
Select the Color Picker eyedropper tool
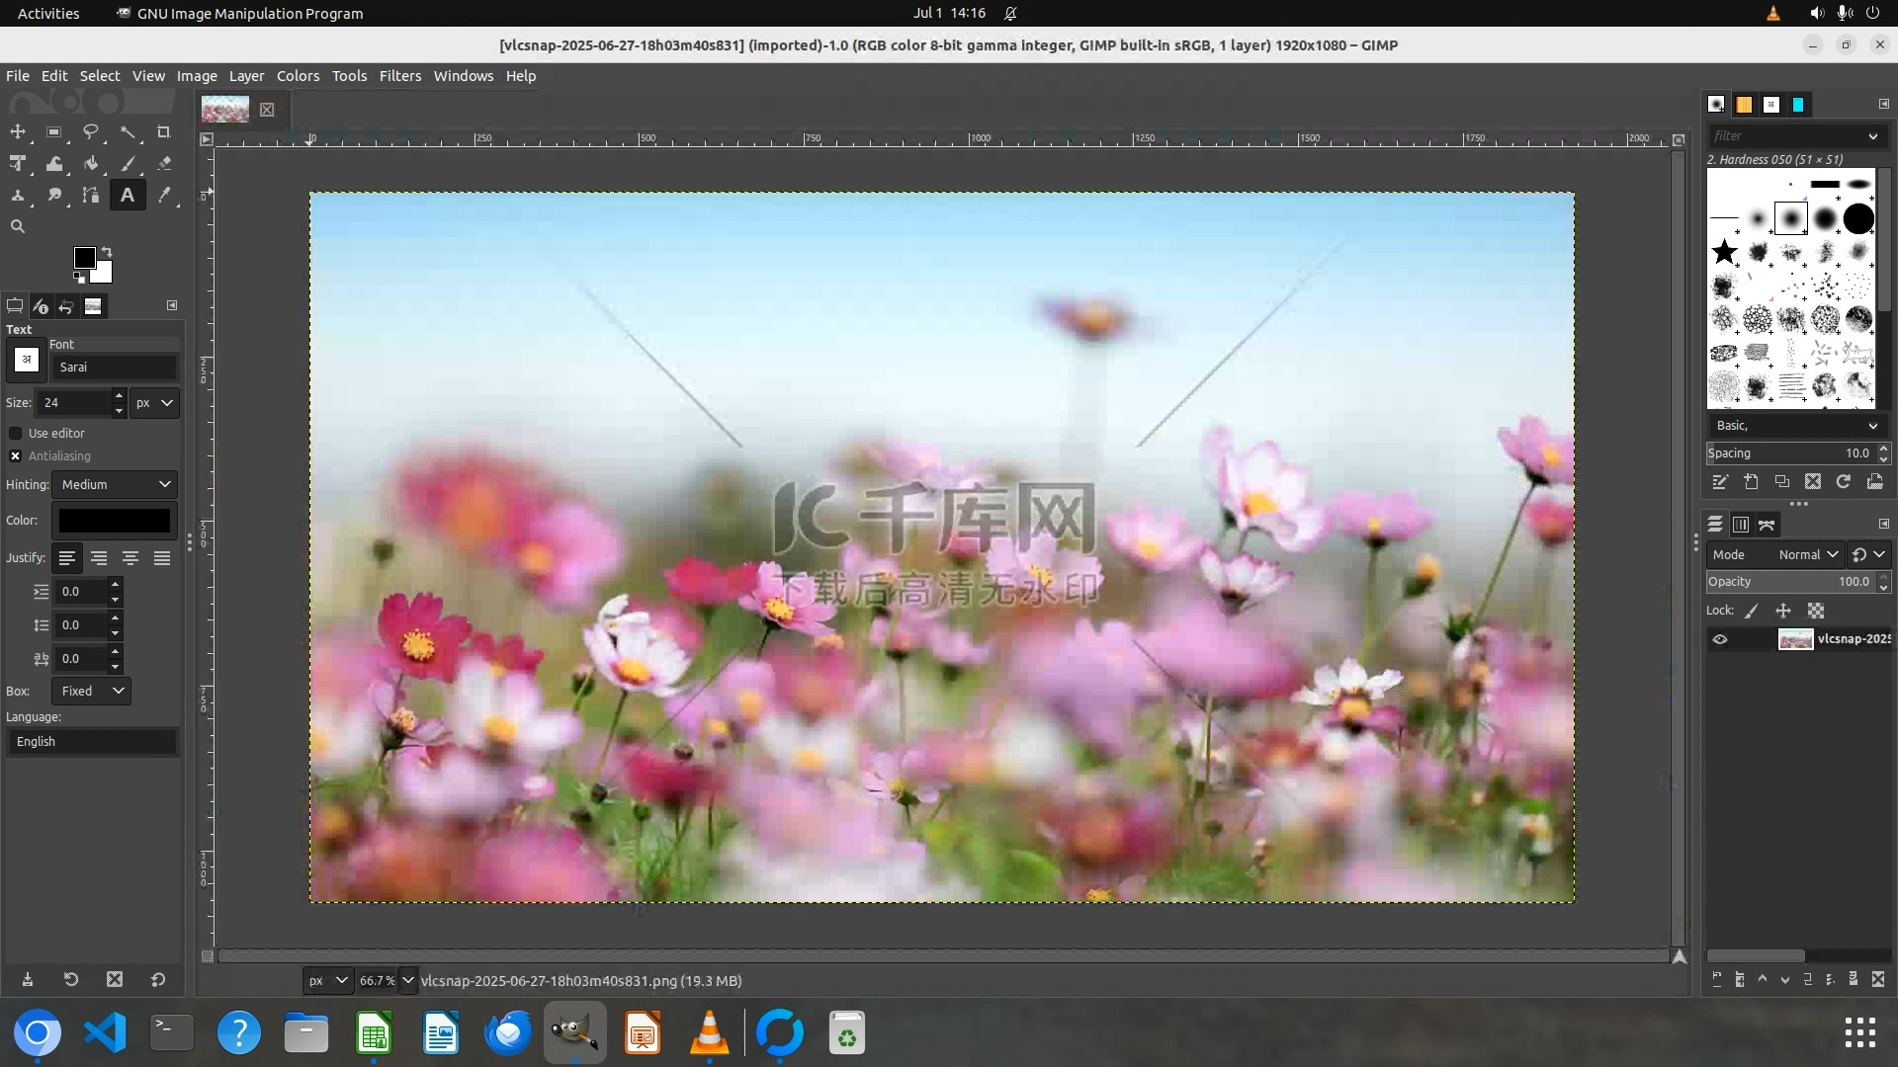pos(164,195)
